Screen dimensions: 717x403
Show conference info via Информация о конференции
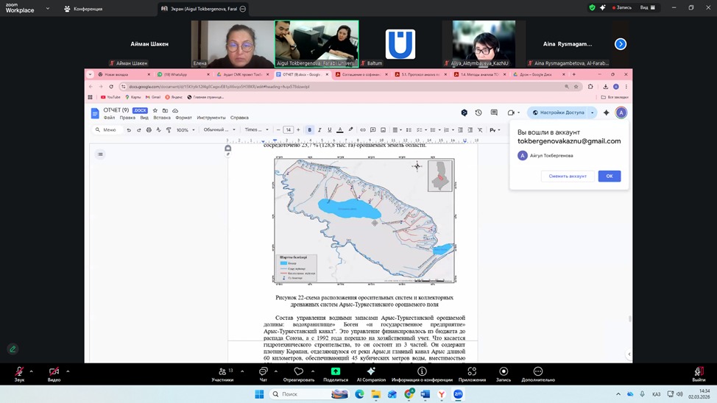422,372
